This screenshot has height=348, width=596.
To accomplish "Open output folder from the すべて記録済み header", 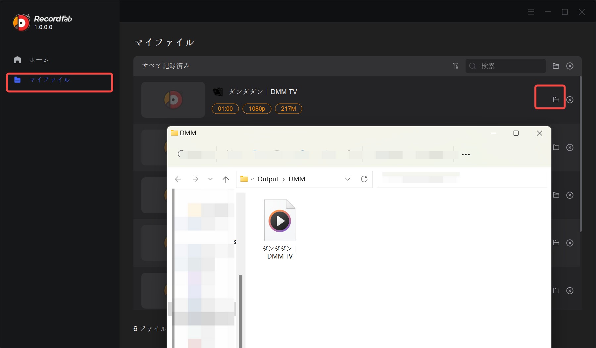I will tap(556, 66).
